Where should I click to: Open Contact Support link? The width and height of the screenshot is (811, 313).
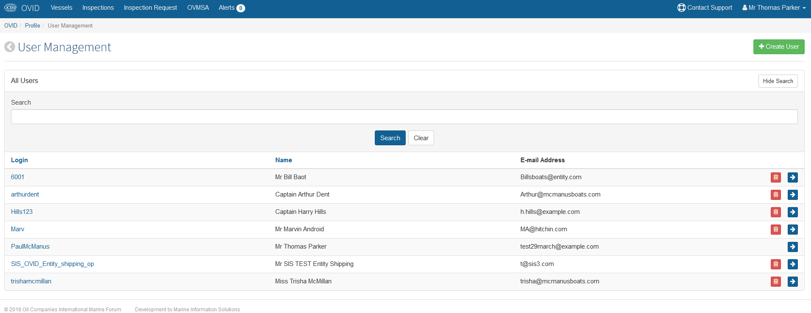pos(709,8)
